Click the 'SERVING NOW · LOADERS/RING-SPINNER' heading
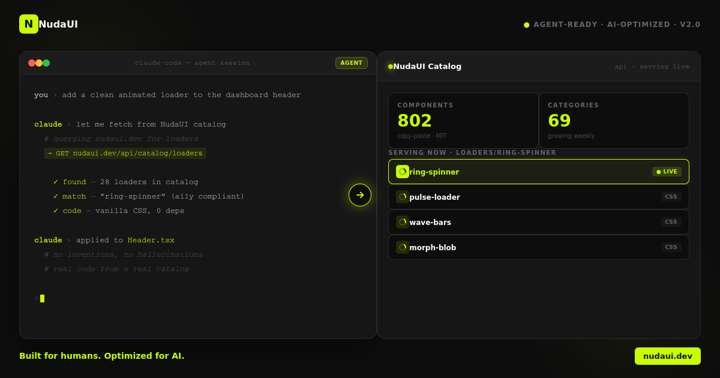The image size is (720, 378). pos(472,153)
